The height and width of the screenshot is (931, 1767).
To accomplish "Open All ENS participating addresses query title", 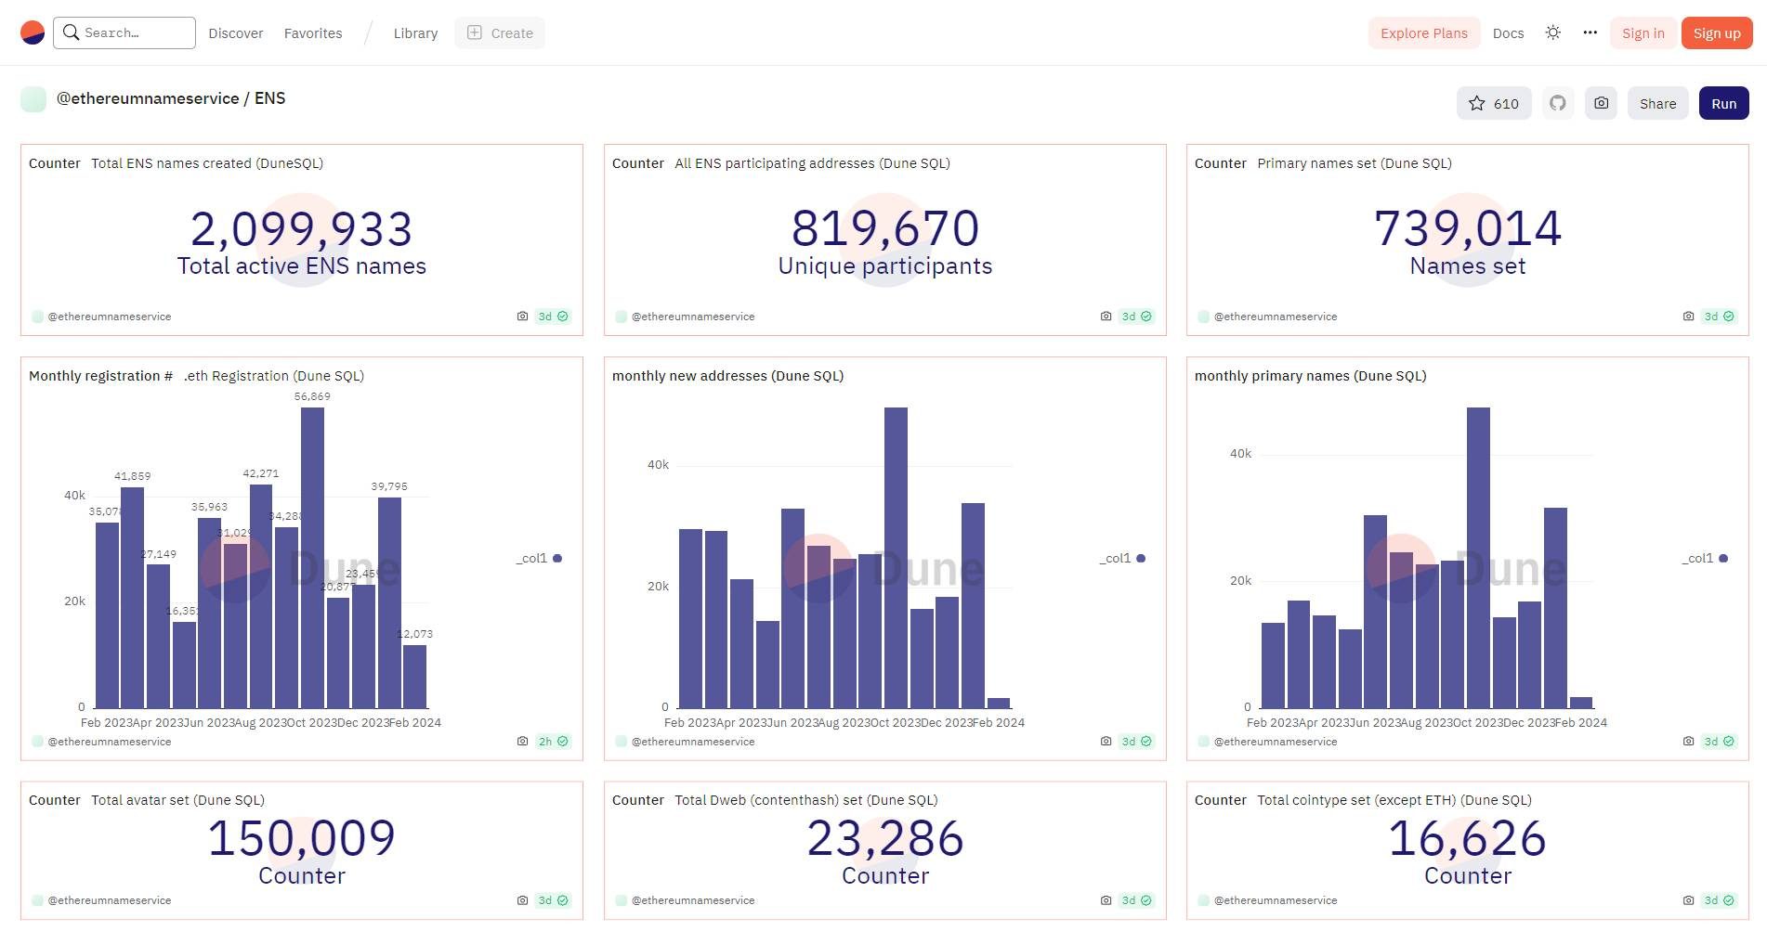I will coord(813,163).
